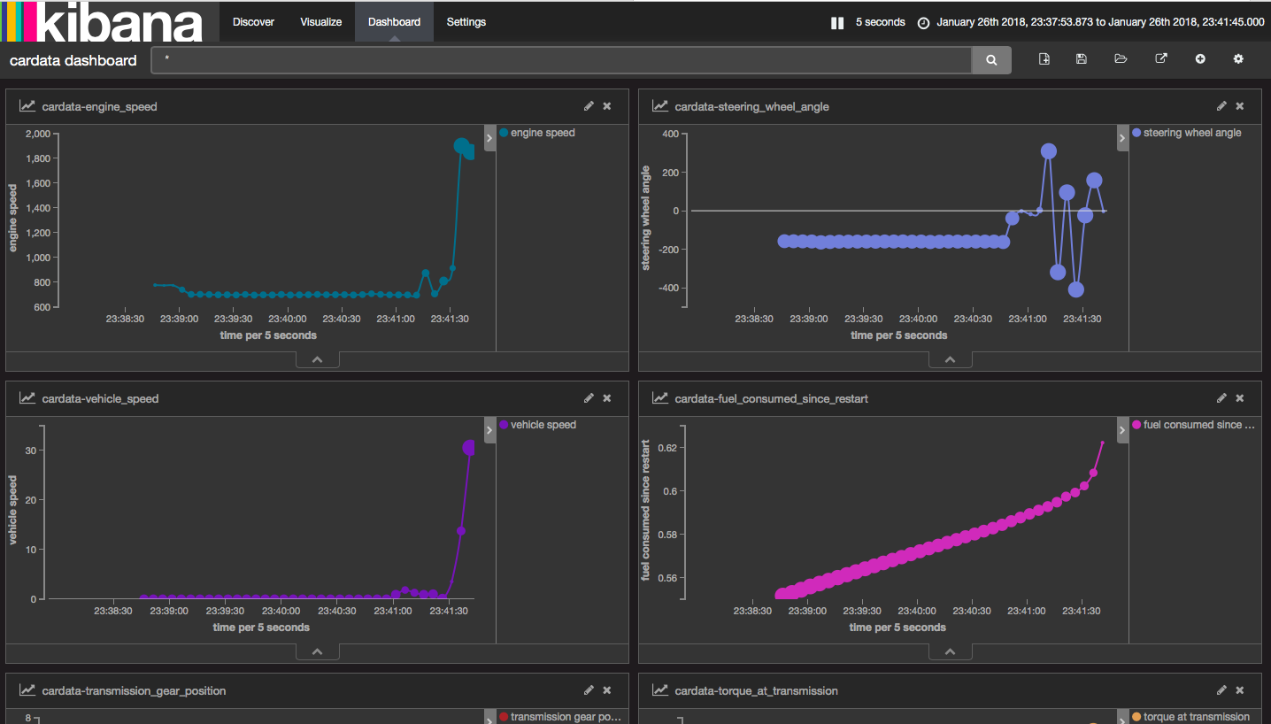Pause the 5-second auto-refresh

pyautogui.click(x=836, y=22)
